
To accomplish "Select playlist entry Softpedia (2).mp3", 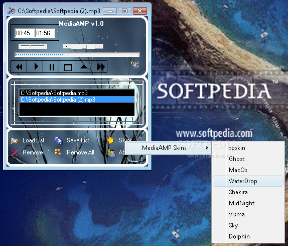I will click(x=77, y=100).
